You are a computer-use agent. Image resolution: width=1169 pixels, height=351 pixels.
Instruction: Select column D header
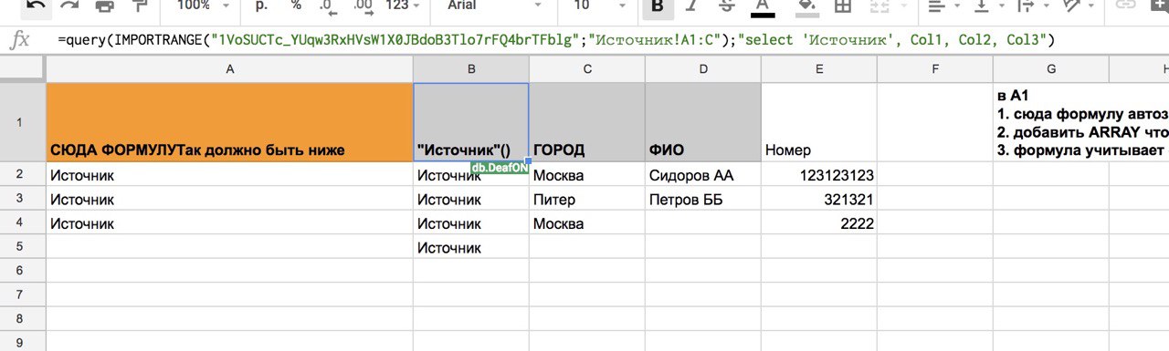pos(702,69)
